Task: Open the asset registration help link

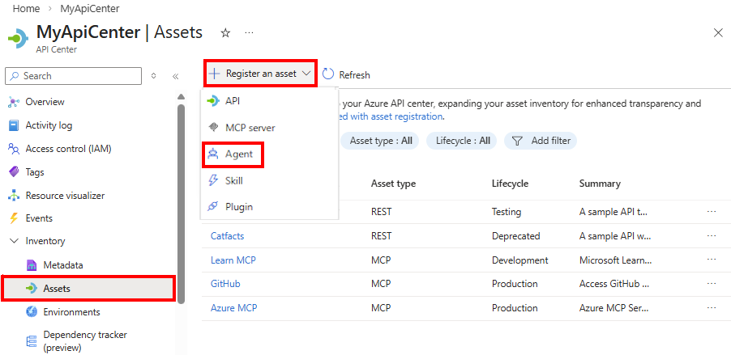Action: coord(390,116)
